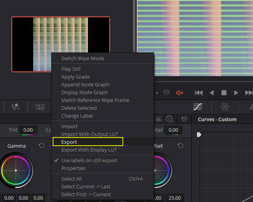Choose Display Node Graph option

point(103,92)
